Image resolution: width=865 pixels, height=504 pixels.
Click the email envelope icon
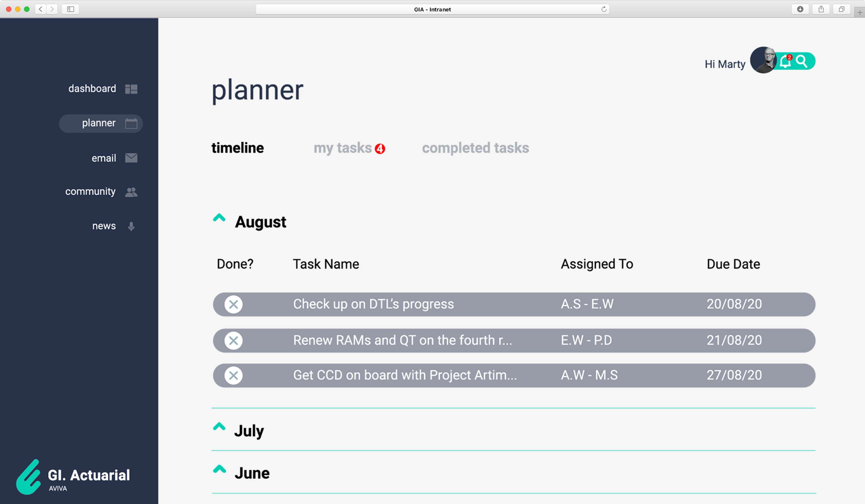tap(131, 158)
